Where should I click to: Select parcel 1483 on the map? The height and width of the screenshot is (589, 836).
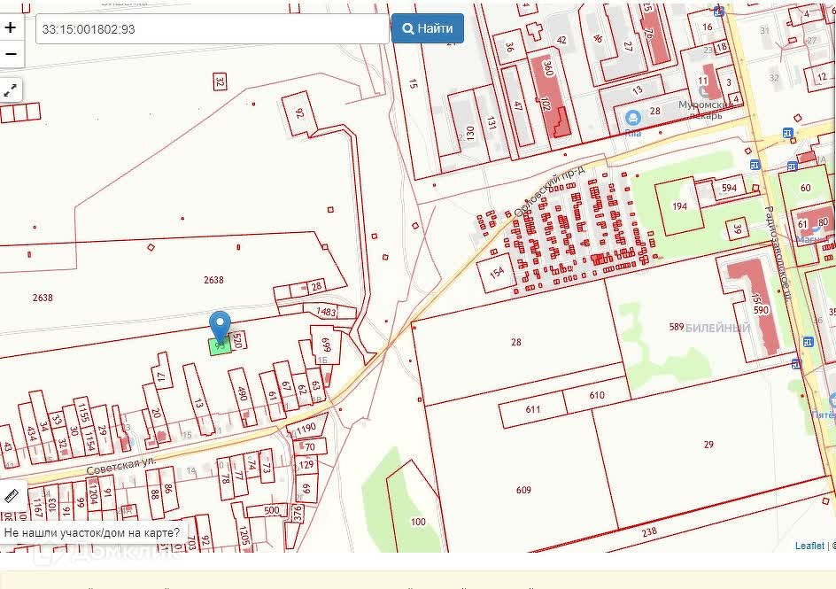[x=326, y=311]
